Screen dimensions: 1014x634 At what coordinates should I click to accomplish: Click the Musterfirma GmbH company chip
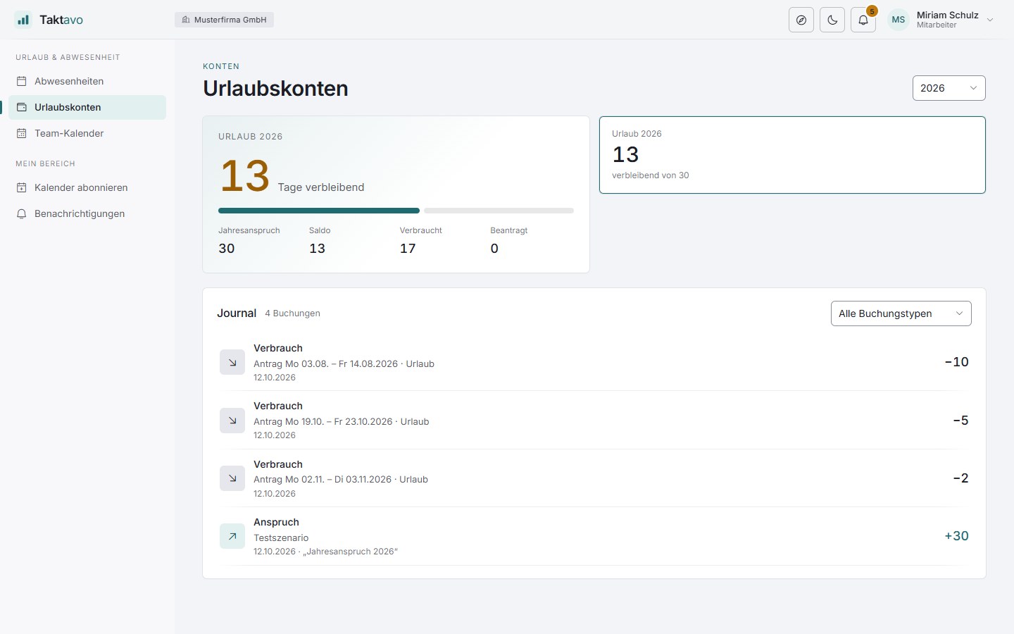[224, 20]
